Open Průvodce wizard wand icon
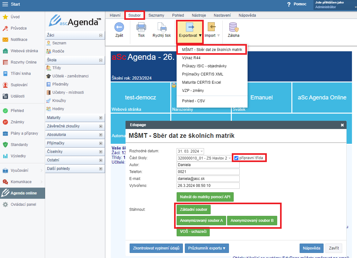The image size is (357, 258). [x=5, y=28]
